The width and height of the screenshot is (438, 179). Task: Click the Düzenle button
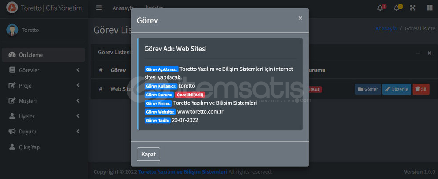pyautogui.click(x=396, y=89)
